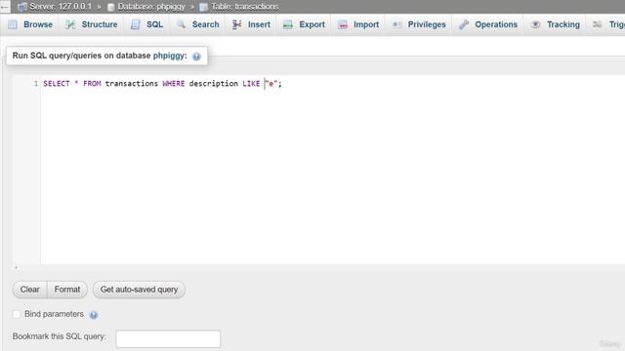Enable Bind parameters checkbox

tap(17, 314)
